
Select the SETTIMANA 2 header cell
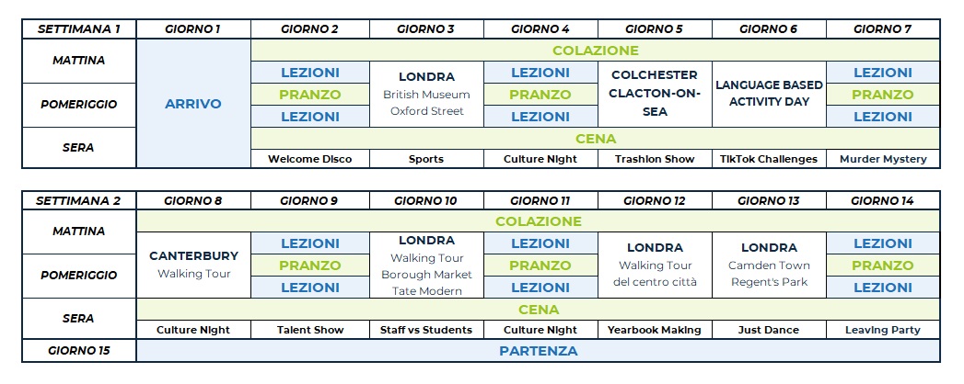tap(78, 200)
